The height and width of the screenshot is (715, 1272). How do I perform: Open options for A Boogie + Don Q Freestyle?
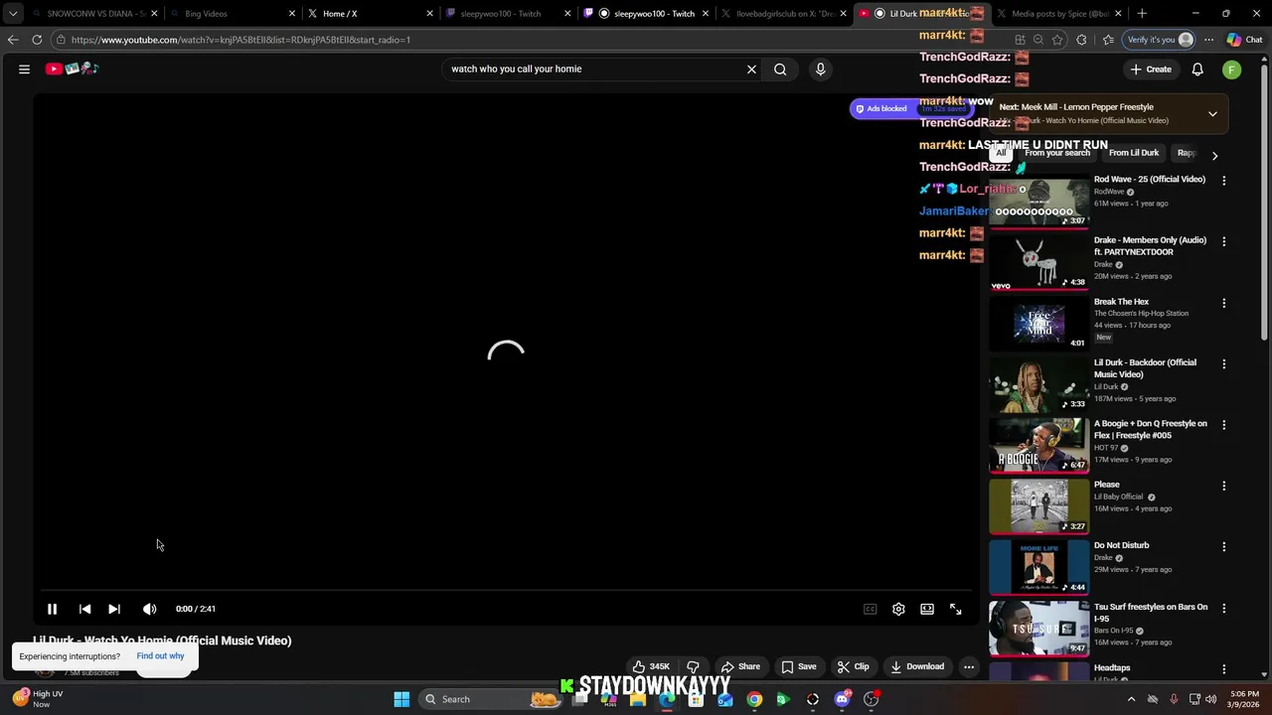coord(1223,425)
